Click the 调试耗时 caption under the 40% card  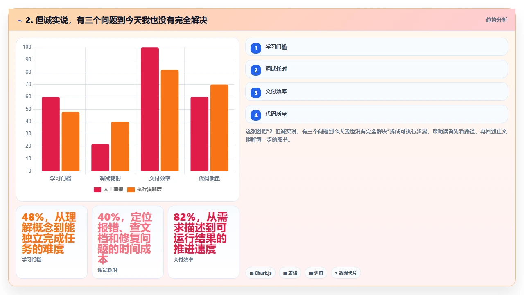coord(107,270)
